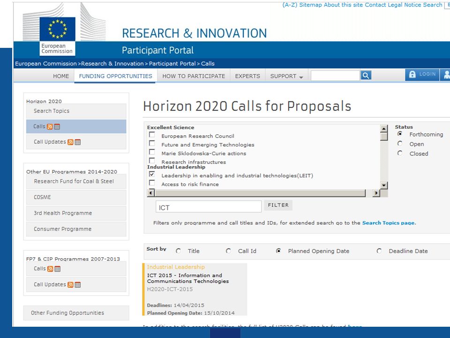Viewport: 450px width, 338px height.
Task: Click the H2020-ICT-2015 call ID text
Action: point(170,289)
